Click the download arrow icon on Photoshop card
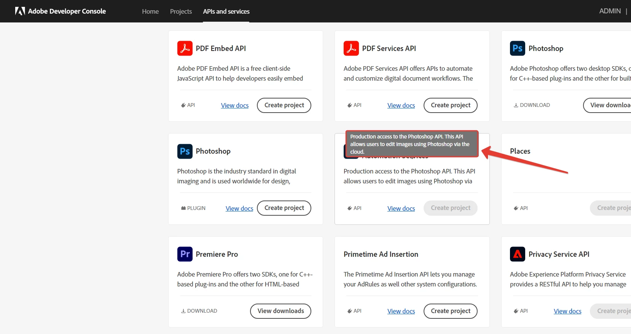631x334 pixels. click(516, 105)
